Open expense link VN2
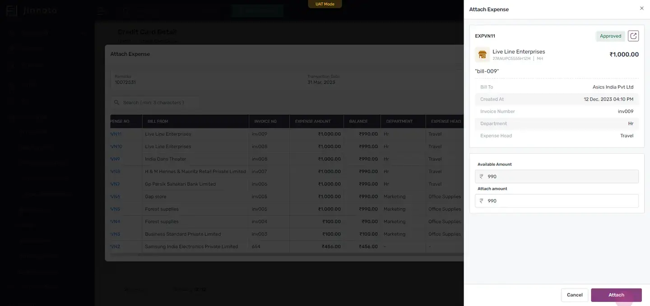The image size is (650, 306). [115, 247]
